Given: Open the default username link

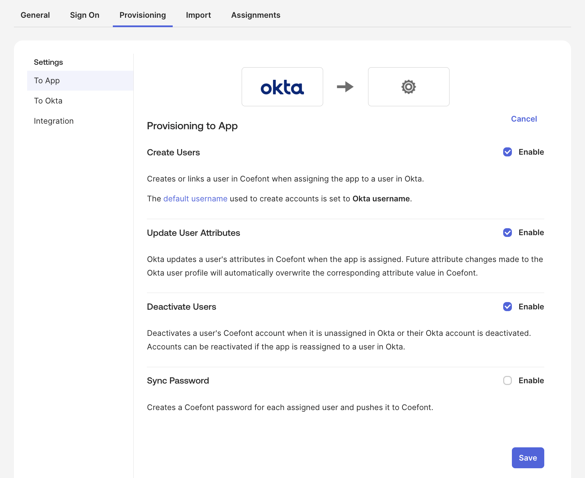Looking at the screenshot, I should click(195, 199).
